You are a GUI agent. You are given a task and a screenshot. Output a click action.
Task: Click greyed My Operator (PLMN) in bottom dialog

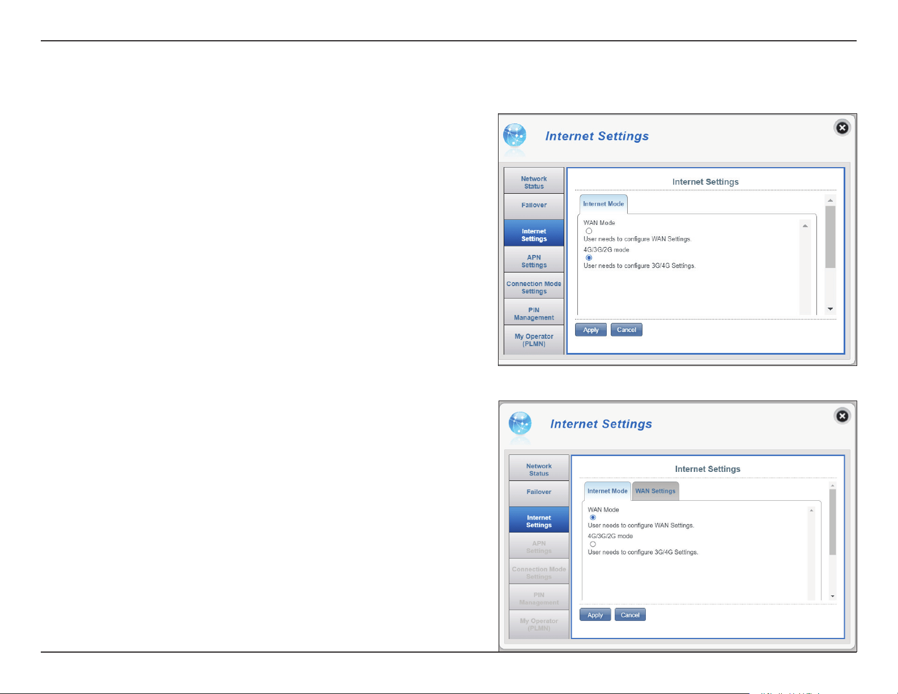click(539, 625)
